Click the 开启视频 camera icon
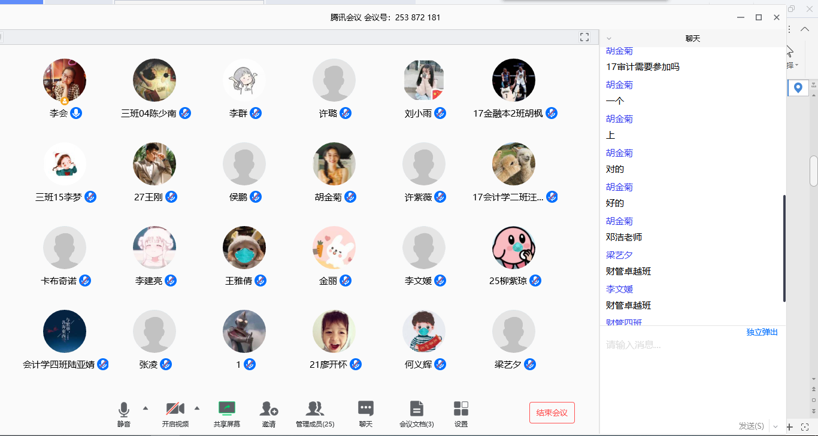The height and width of the screenshot is (436, 818). click(x=175, y=409)
